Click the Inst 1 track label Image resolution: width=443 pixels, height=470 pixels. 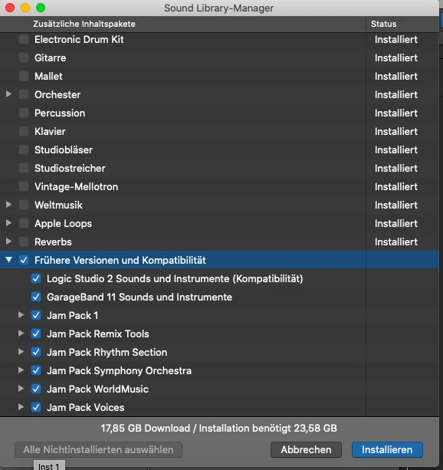click(x=49, y=465)
